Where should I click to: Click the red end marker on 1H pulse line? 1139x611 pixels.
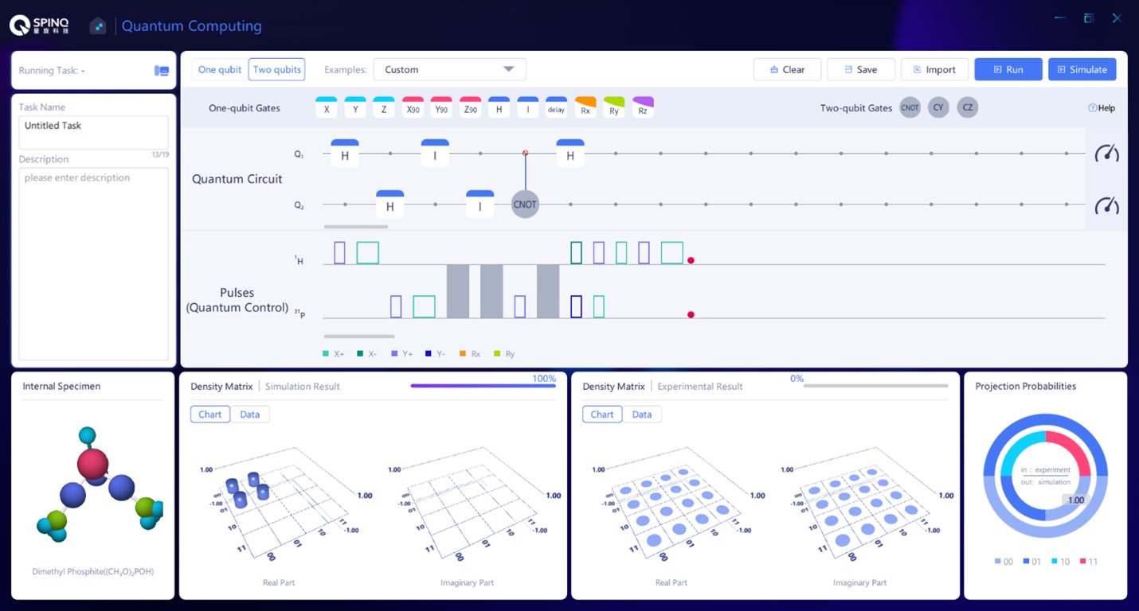(x=691, y=260)
